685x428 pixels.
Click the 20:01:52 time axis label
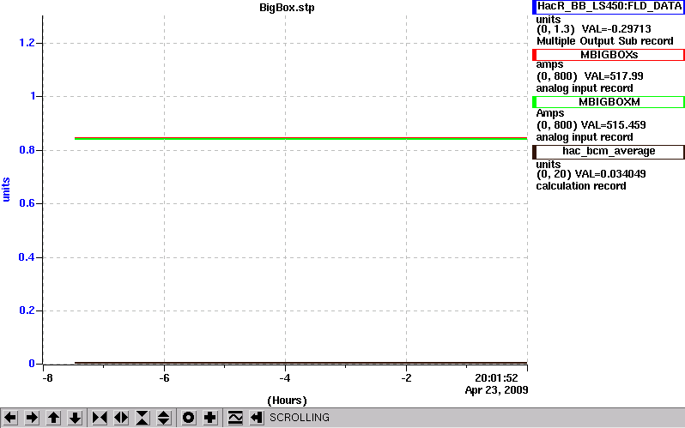coord(496,377)
